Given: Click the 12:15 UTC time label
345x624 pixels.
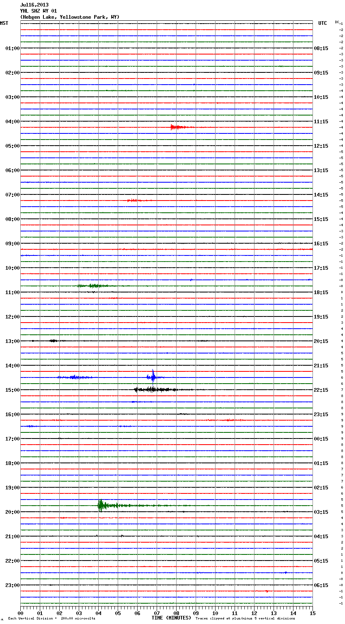Looking at the screenshot, I should pos(321,146).
